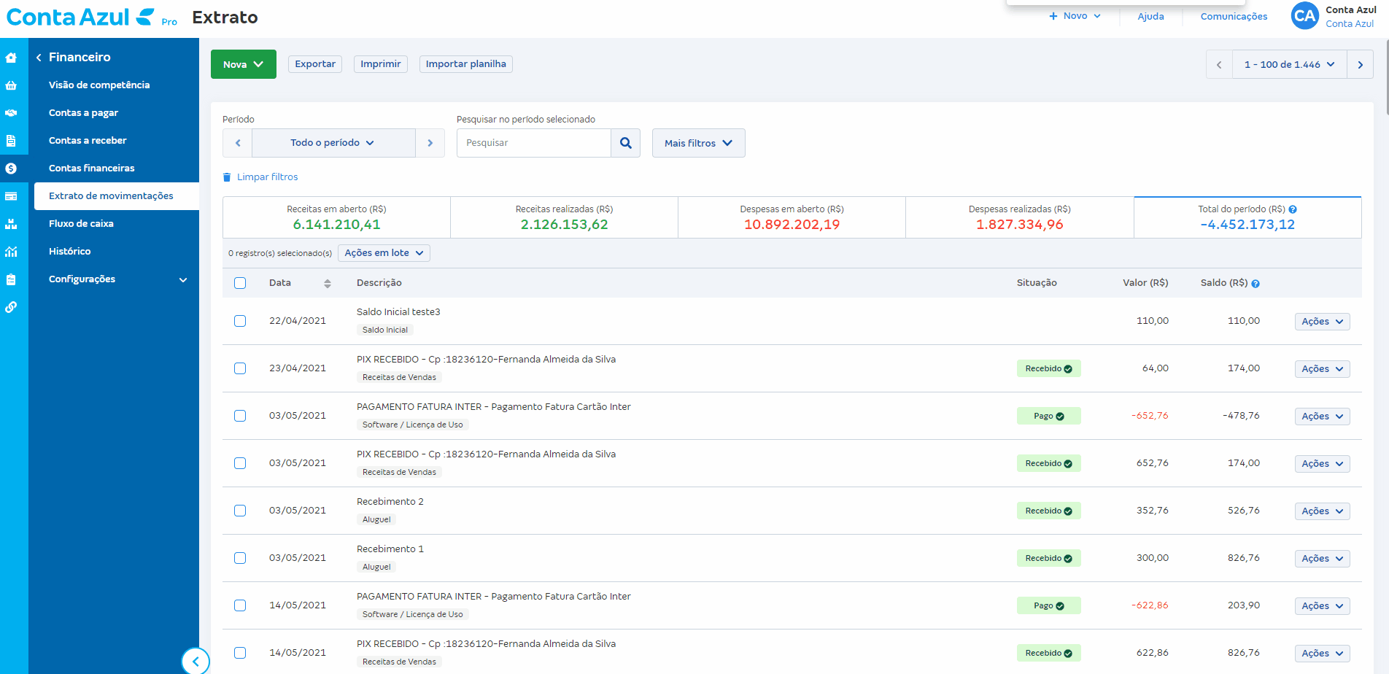Click the magnifying glass search button
The image size is (1389, 674).
[x=625, y=143]
